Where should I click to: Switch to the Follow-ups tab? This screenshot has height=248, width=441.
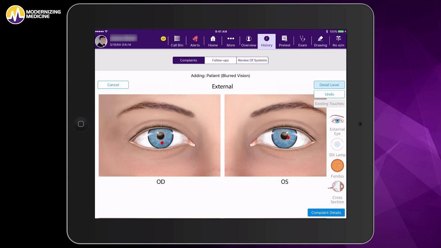click(x=220, y=60)
